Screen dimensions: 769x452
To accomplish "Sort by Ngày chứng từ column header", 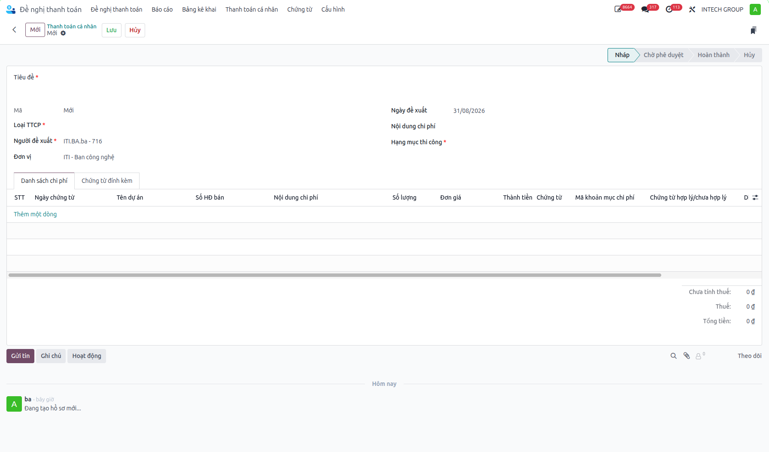I will coord(55,197).
